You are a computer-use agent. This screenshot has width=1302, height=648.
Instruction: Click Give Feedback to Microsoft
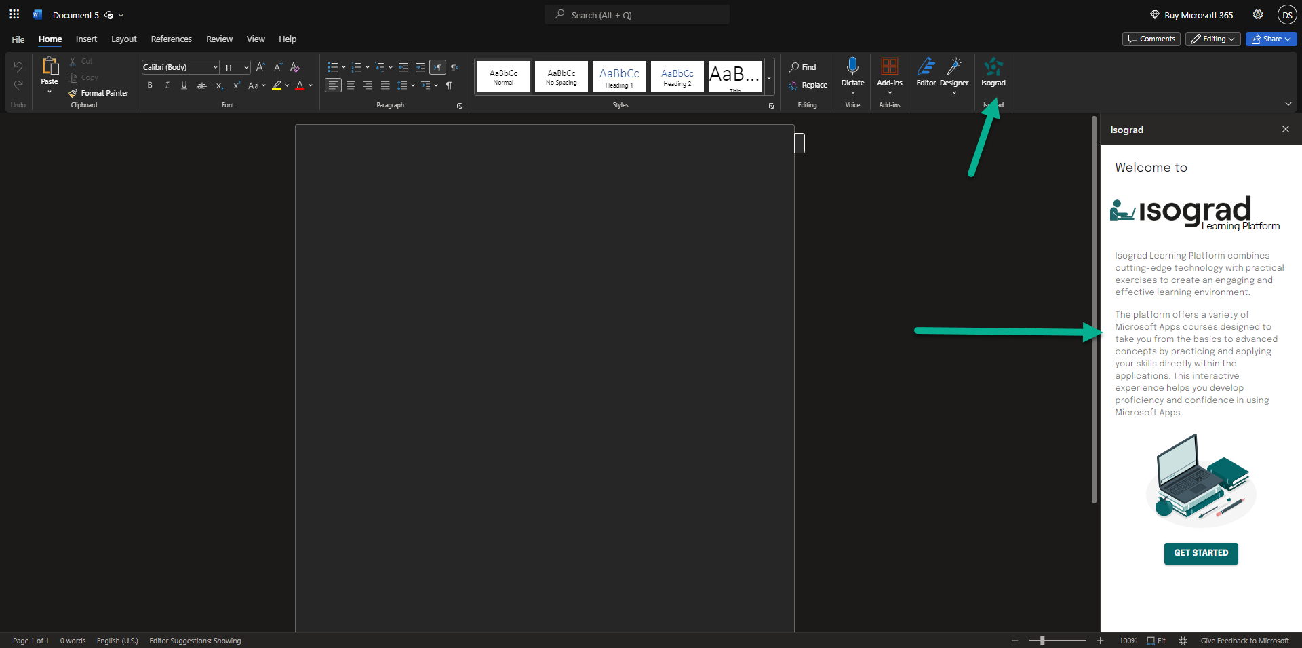[1245, 641]
